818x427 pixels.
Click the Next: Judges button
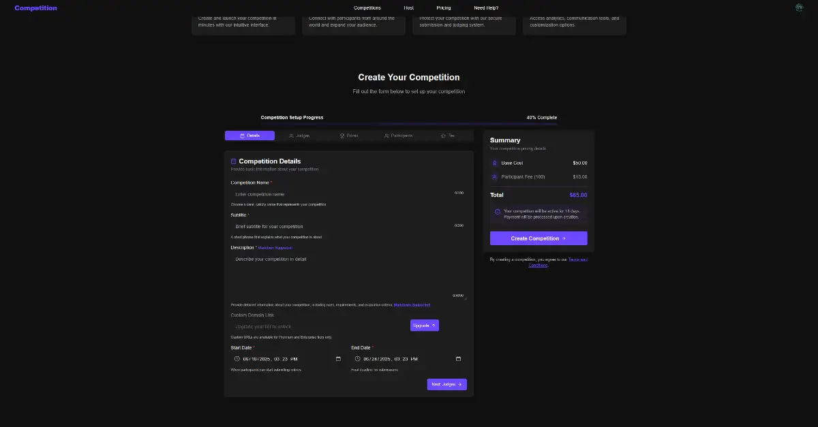click(446, 384)
